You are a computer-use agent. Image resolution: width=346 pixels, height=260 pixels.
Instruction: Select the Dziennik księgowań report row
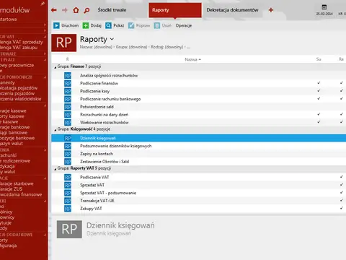point(199,138)
